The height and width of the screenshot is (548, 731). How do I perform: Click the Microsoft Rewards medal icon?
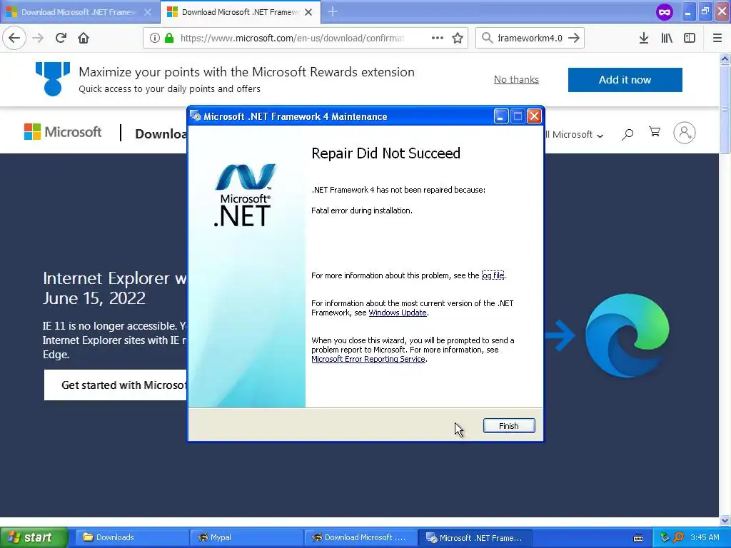coord(53,78)
